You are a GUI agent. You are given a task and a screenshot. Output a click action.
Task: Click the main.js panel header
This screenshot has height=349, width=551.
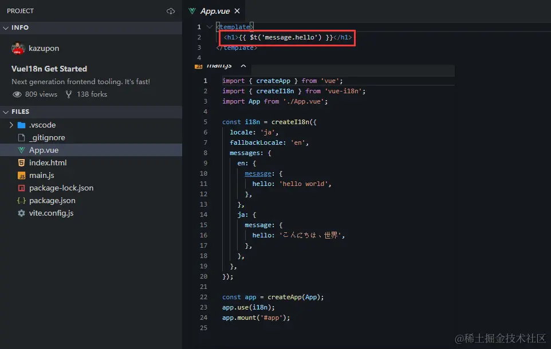[219, 66]
